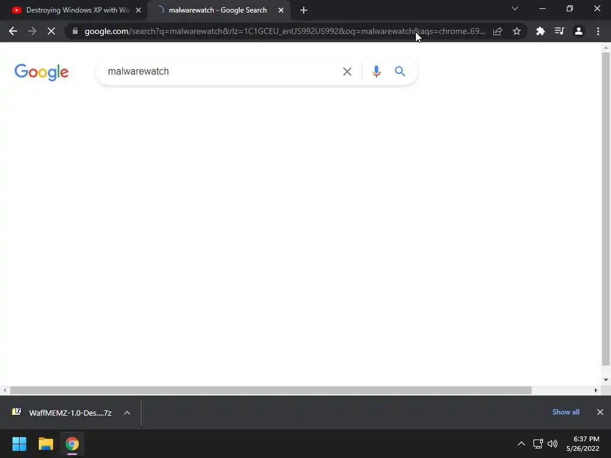Click Show all downloads

click(566, 412)
